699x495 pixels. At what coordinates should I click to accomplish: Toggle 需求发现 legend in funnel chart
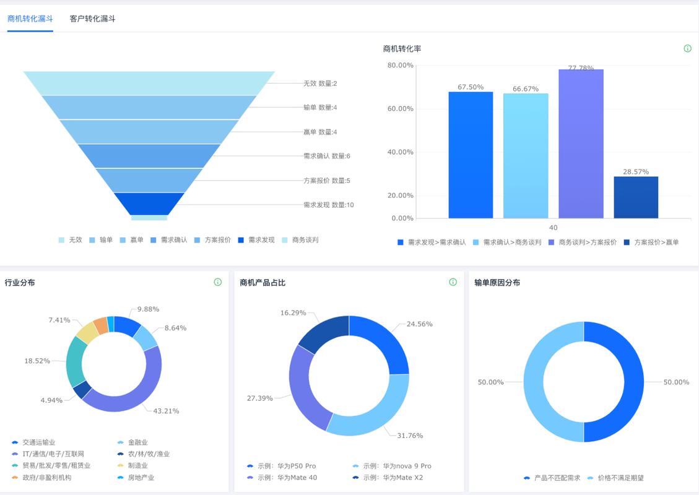point(256,240)
